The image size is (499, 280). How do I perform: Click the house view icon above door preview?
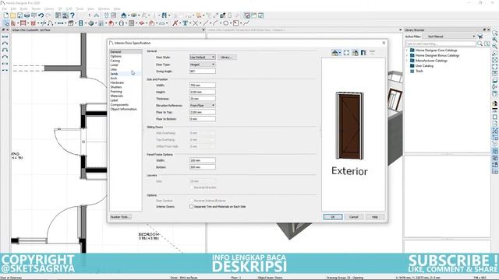click(334, 53)
